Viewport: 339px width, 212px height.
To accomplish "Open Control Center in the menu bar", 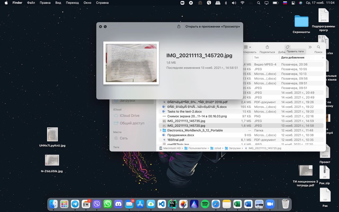I will [293, 3].
